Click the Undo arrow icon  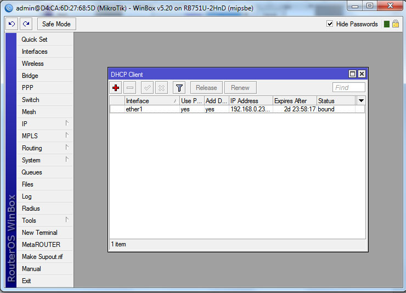(12, 24)
